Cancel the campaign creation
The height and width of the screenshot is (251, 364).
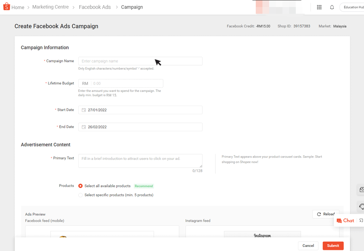308,245
